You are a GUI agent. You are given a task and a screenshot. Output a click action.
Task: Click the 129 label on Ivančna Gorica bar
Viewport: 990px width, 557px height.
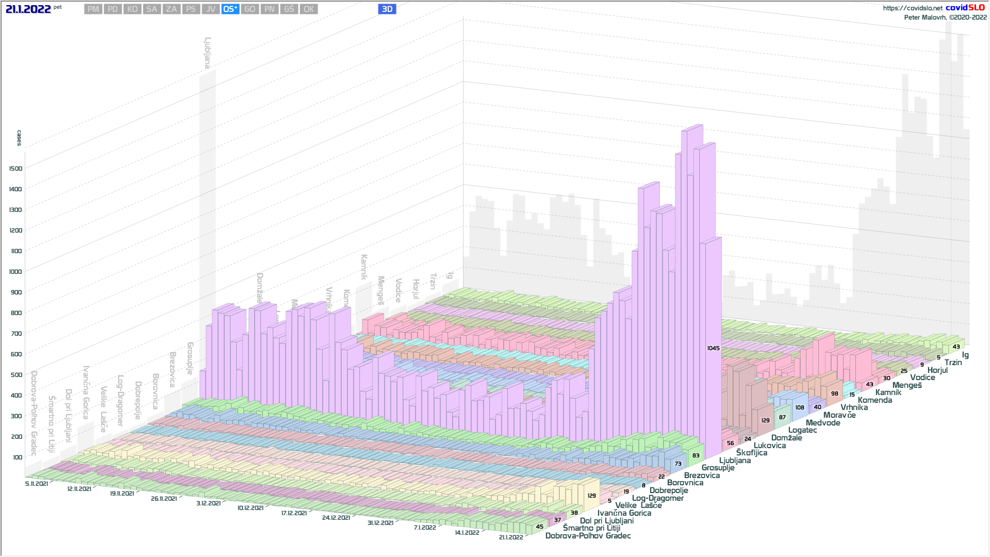point(591,496)
